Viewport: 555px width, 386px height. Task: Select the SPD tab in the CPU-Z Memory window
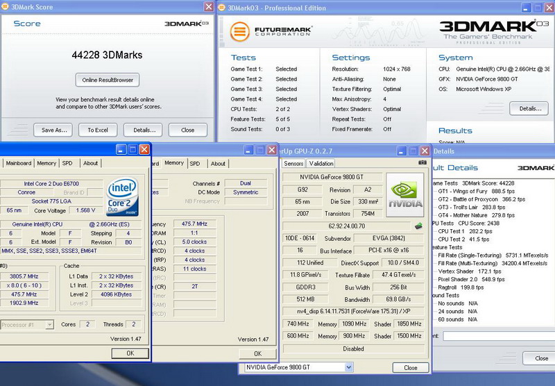(195, 164)
